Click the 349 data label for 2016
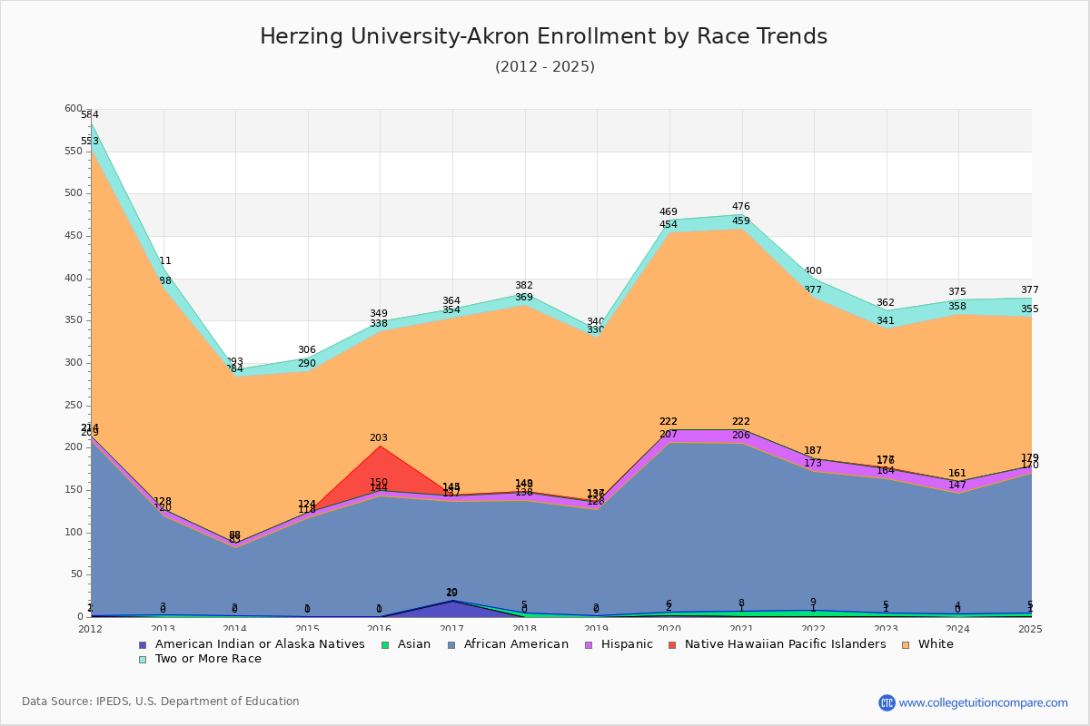This screenshot has height=726, width=1090. pyautogui.click(x=379, y=314)
